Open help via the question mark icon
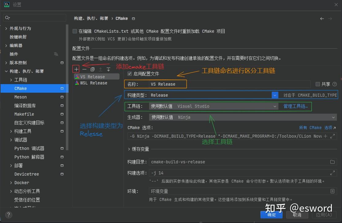The width and height of the screenshot is (342, 223). point(8,215)
